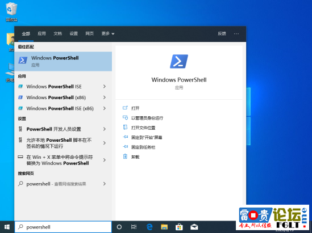Expand Windows PowerShell ISE (x86) result arrow

pyautogui.click(x=105, y=108)
